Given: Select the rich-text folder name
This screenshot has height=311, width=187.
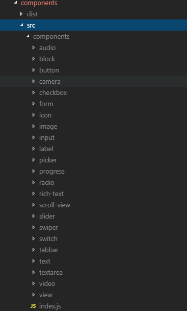Looking at the screenshot, I should pos(51,194).
